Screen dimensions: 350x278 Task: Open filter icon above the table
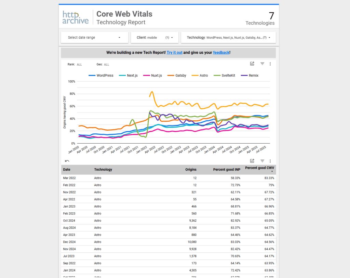[x=262, y=161]
